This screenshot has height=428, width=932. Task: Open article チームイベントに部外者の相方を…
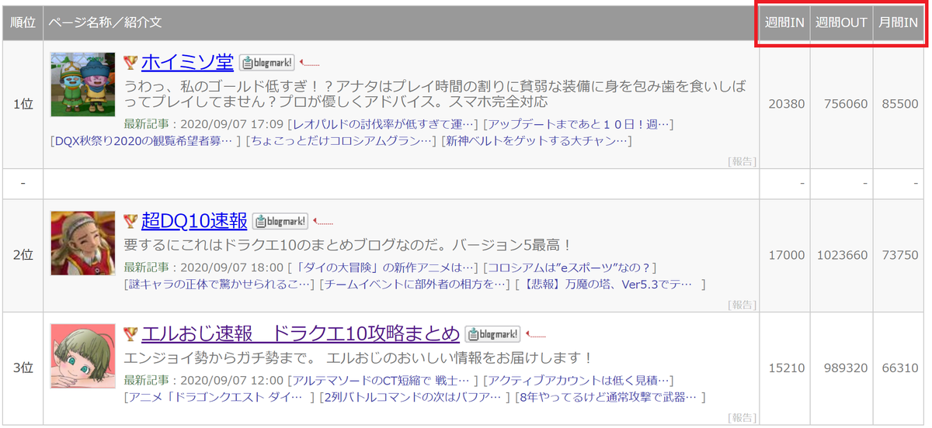click(416, 285)
